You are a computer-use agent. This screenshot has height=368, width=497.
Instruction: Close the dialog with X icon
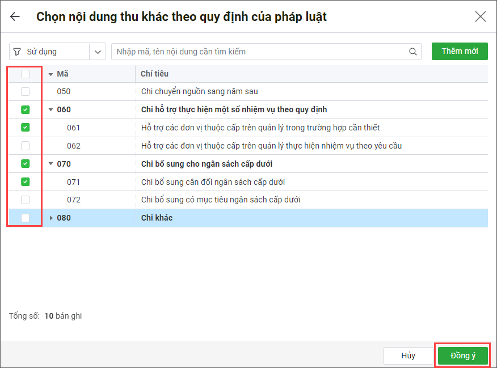point(481,16)
